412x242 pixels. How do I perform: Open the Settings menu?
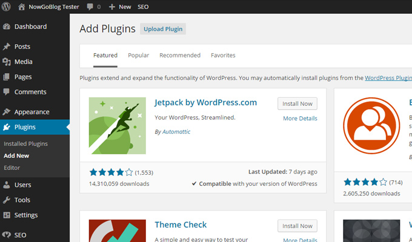(26, 215)
